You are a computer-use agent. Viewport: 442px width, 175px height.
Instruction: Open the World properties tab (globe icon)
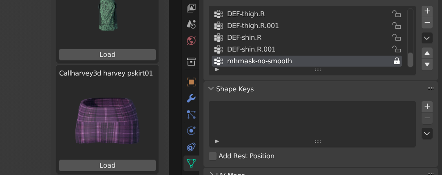click(191, 41)
